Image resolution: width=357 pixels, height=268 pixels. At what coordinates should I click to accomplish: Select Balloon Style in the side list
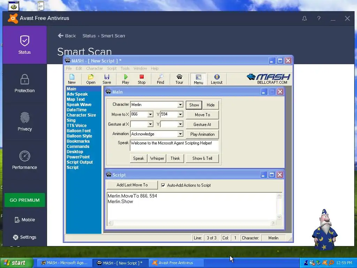pos(79,136)
